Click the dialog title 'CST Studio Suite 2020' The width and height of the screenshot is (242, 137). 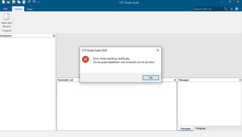[94, 50]
